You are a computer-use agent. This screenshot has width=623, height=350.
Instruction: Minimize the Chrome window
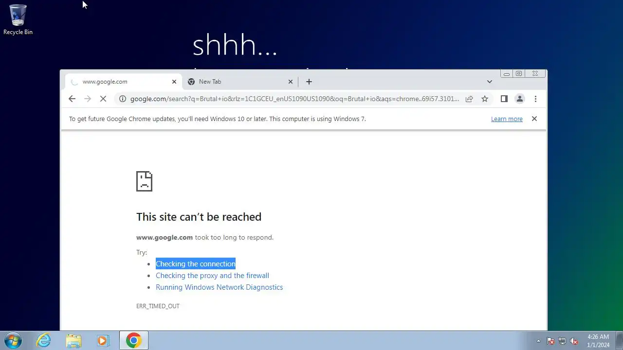(x=507, y=74)
